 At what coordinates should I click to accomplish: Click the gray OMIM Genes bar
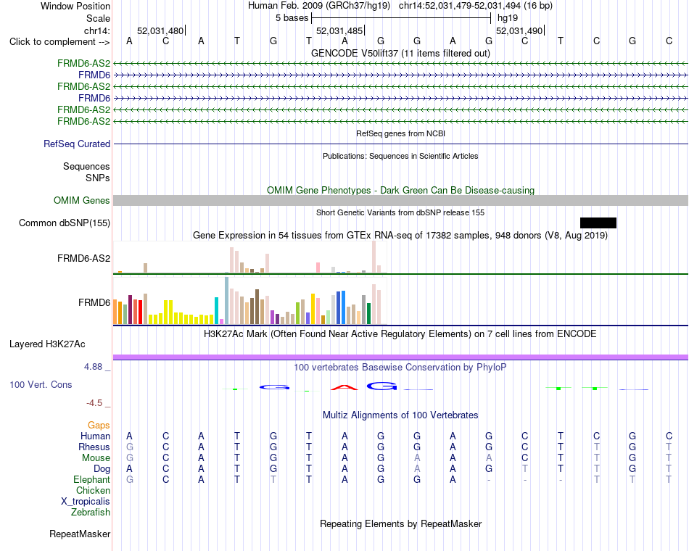pos(400,200)
